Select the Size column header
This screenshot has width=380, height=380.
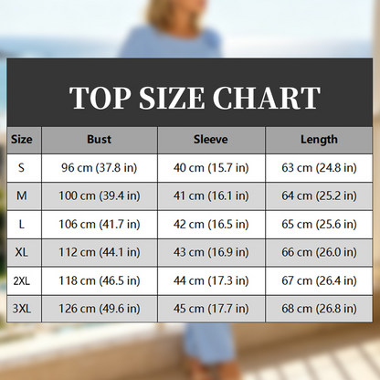[21, 140]
